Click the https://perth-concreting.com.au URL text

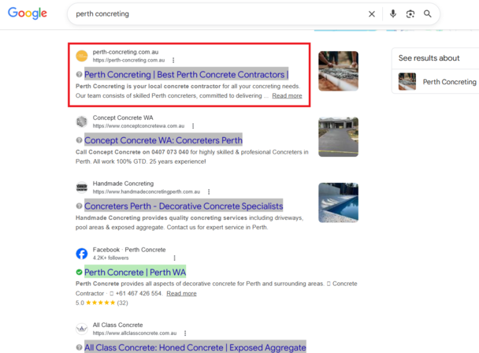(128, 60)
